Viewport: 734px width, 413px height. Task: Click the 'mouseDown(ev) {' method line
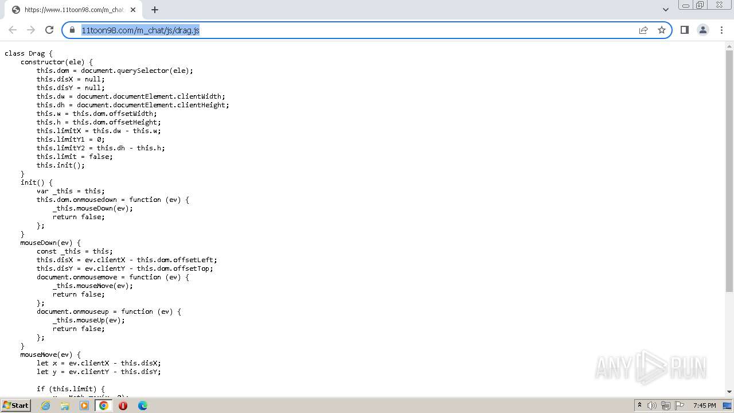click(x=50, y=243)
